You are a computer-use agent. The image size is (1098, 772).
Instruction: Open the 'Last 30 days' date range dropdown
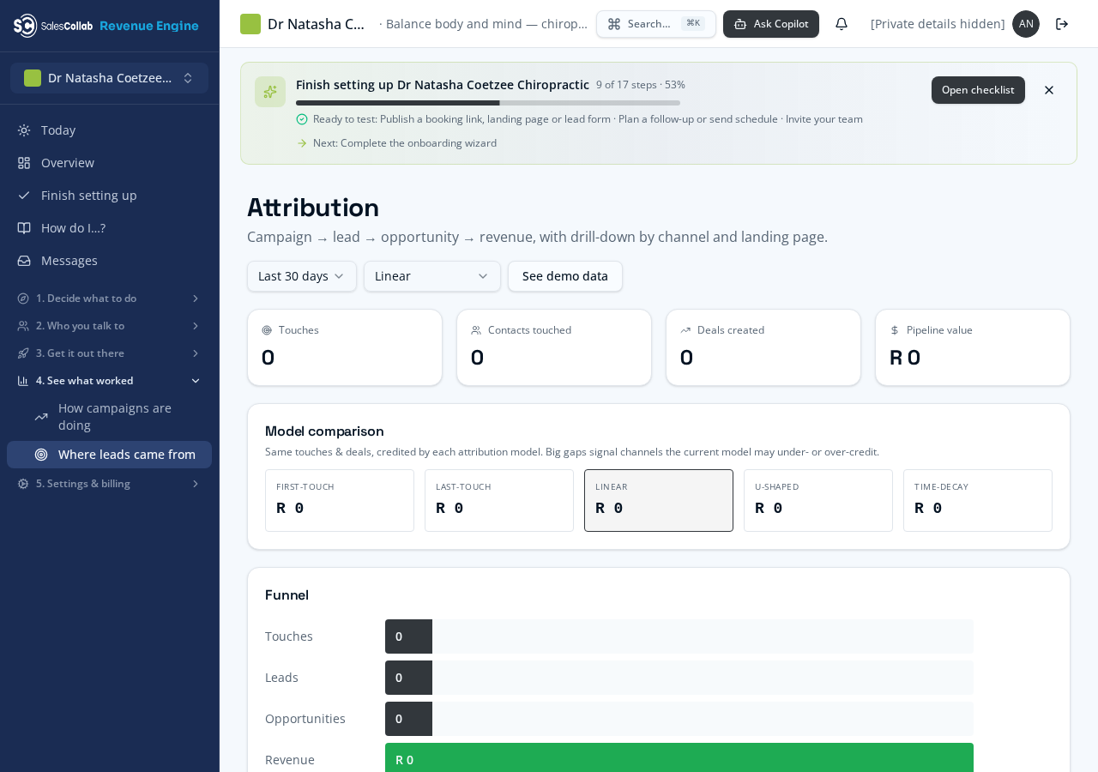point(302,276)
